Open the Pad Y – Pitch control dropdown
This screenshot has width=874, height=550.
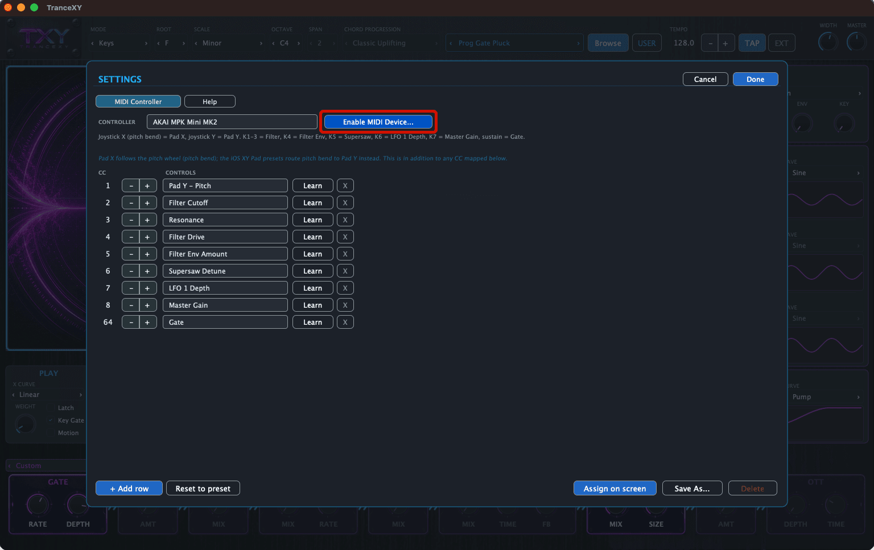click(225, 185)
